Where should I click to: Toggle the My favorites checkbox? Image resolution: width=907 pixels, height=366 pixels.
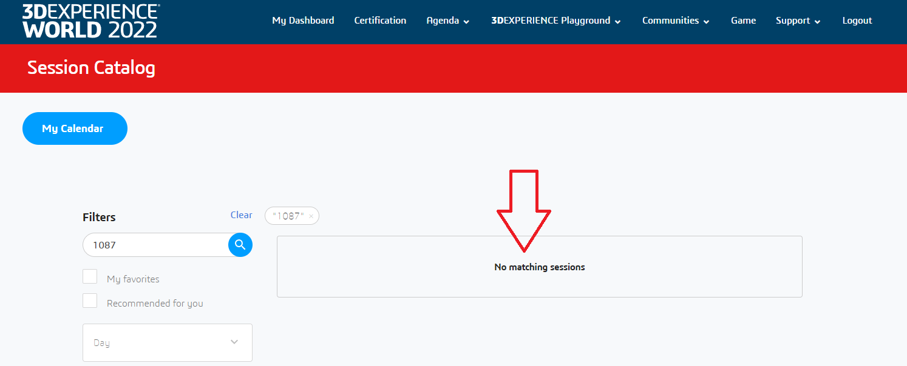[x=90, y=276]
